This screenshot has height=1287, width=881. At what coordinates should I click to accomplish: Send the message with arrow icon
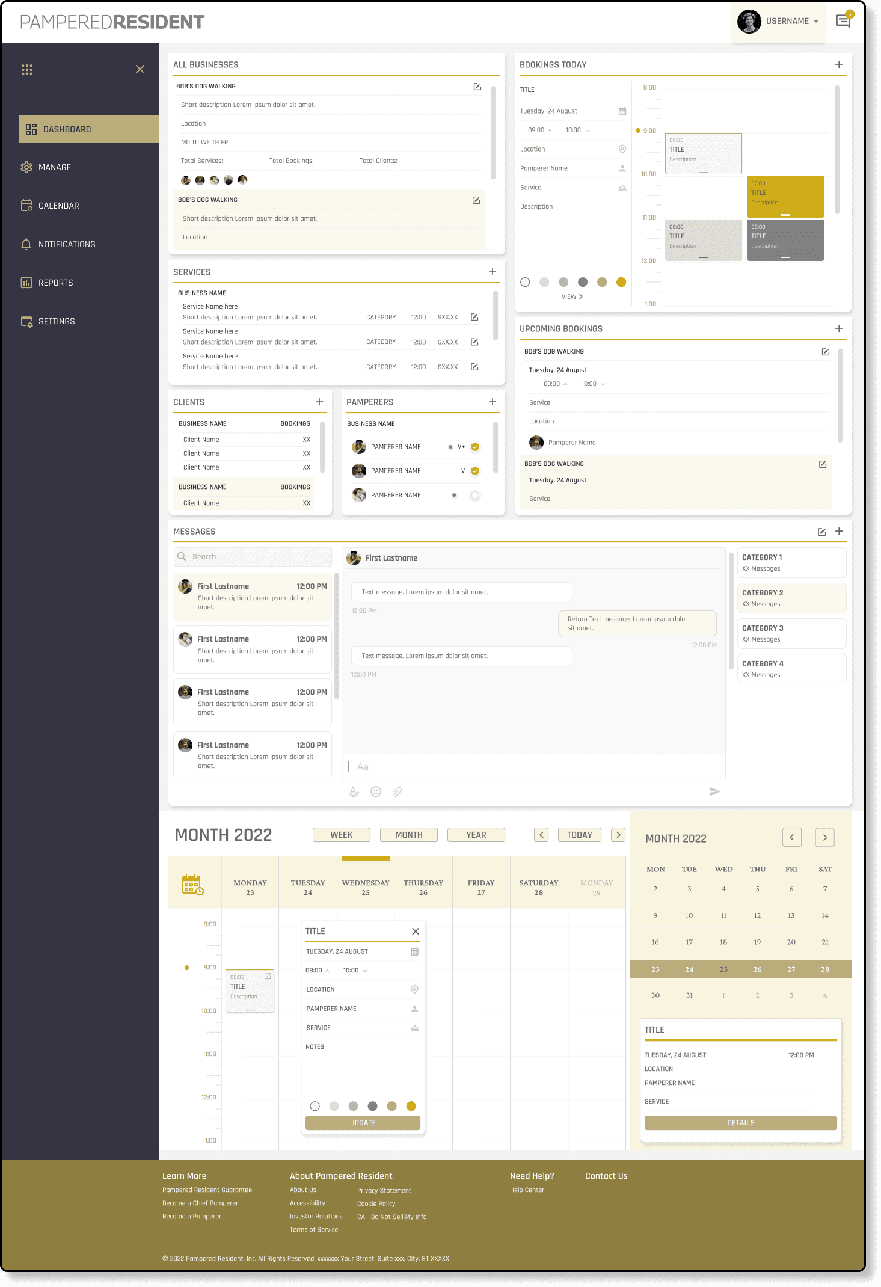click(x=714, y=791)
